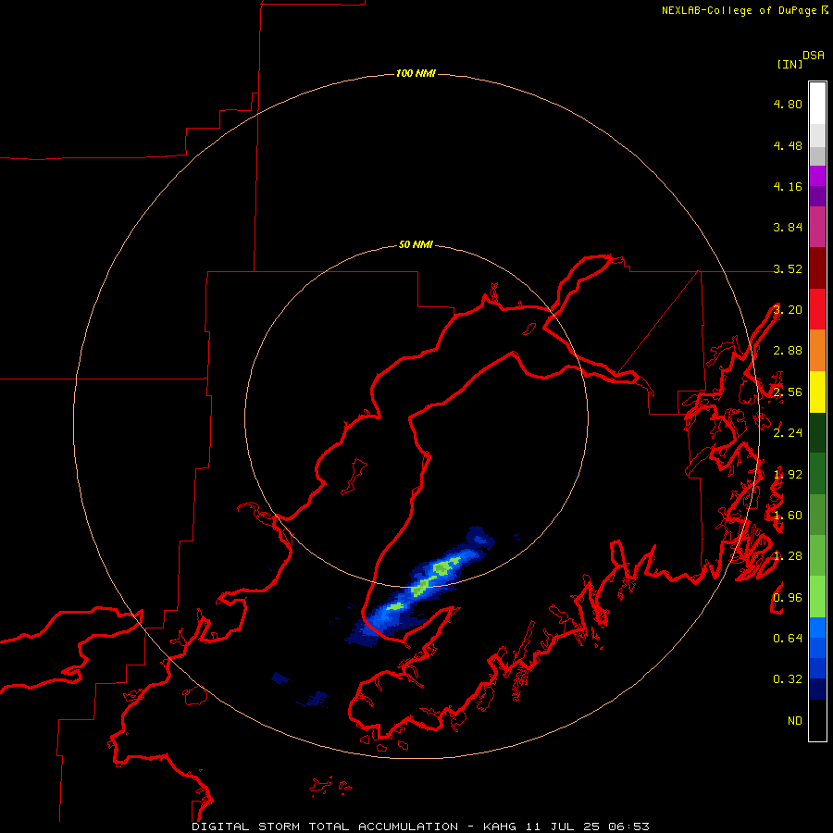Select the 100 NMI range ring label
The height and width of the screenshot is (833, 833).
pos(416,73)
